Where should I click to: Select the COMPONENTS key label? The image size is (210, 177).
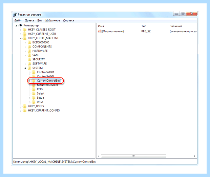[x=42, y=47]
